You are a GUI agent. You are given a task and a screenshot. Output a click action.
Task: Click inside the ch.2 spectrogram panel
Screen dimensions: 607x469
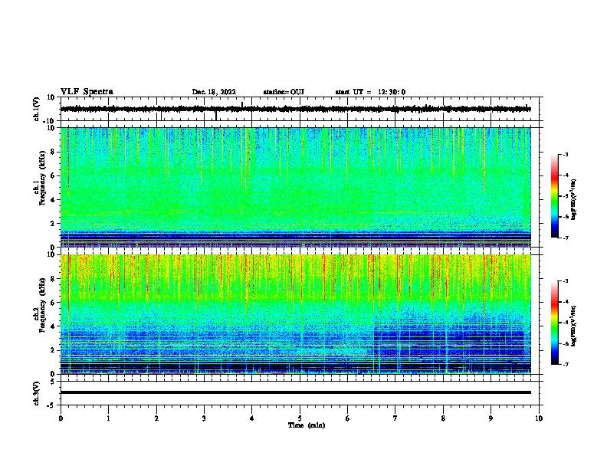[x=295, y=314]
